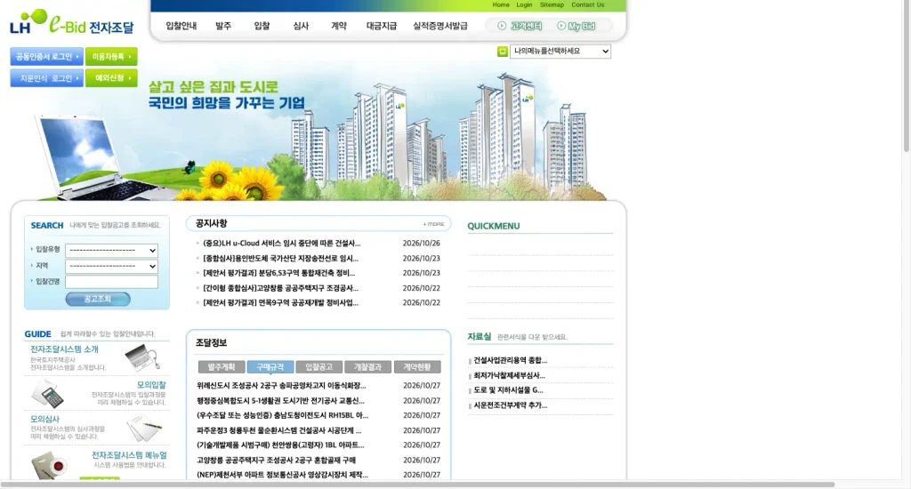The image size is (911, 489).
Task: Open the 계약 menu
Action: [339, 26]
